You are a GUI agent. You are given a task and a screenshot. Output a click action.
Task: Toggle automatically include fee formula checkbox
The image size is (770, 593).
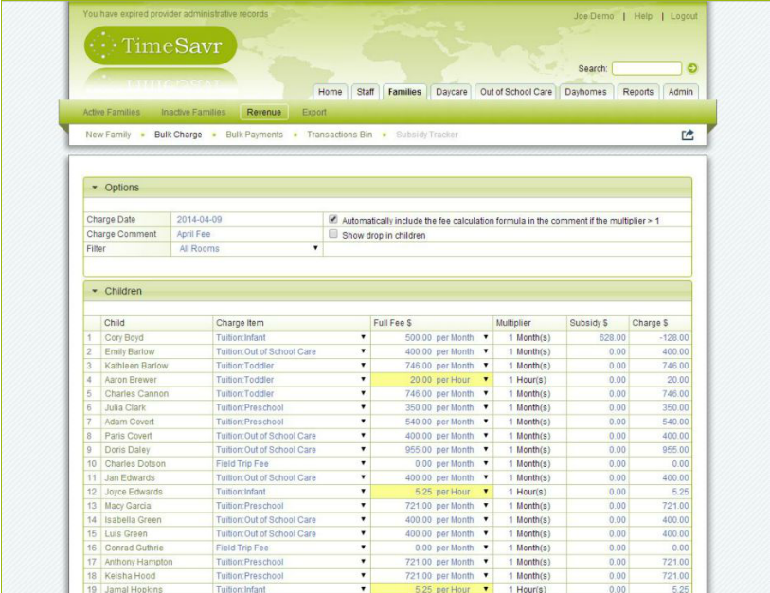pyautogui.click(x=333, y=219)
